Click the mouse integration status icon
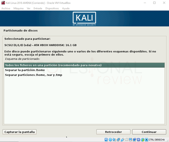The width and height of the screenshot is (169, 142). (143, 139)
